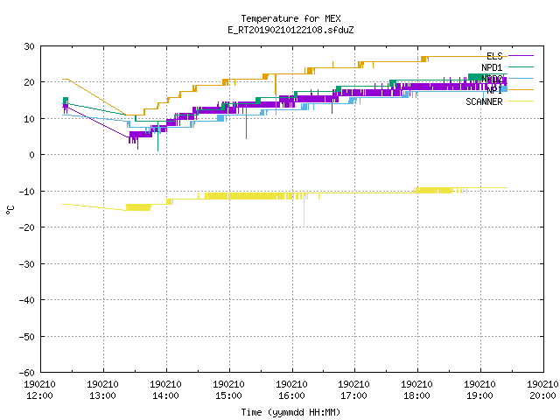Click the x-axis time label 12:00
This screenshot has height=420, width=560.
[39, 395]
